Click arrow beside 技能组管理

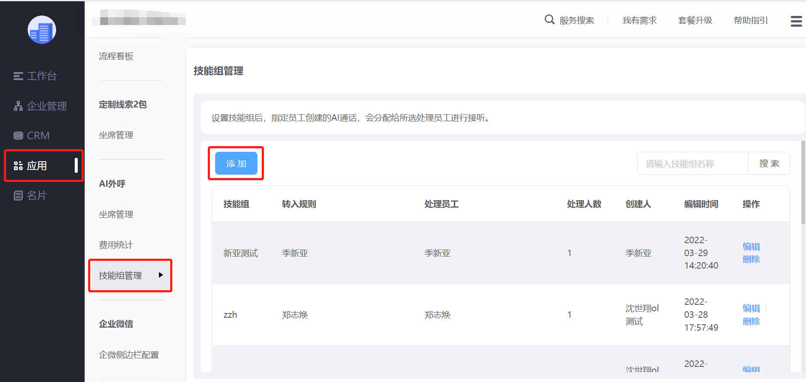pyautogui.click(x=161, y=275)
